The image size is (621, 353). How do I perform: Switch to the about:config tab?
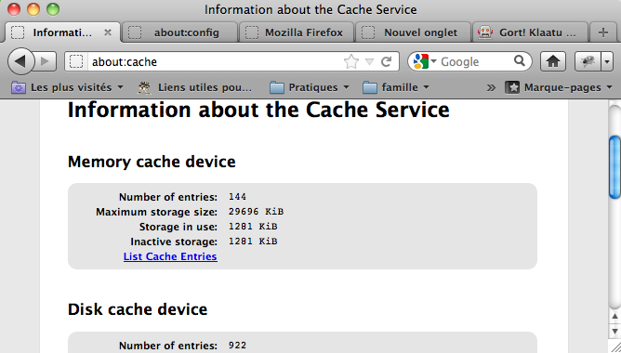[x=180, y=33]
